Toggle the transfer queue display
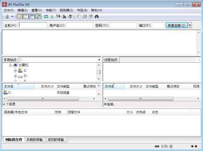203x151 pixels. [38, 17]
